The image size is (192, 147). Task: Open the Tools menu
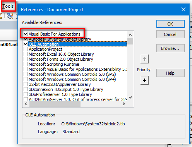click(x=8, y=6)
